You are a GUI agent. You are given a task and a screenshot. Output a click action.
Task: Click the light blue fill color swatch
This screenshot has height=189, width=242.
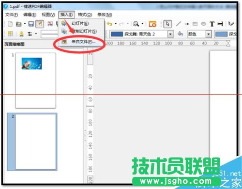[221, 34]
